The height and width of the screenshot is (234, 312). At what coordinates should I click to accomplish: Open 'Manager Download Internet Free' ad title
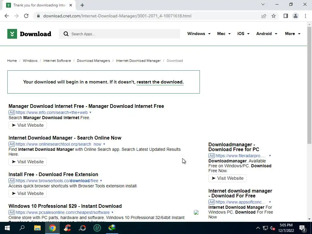pyautogui.click(x=86, y=106)
